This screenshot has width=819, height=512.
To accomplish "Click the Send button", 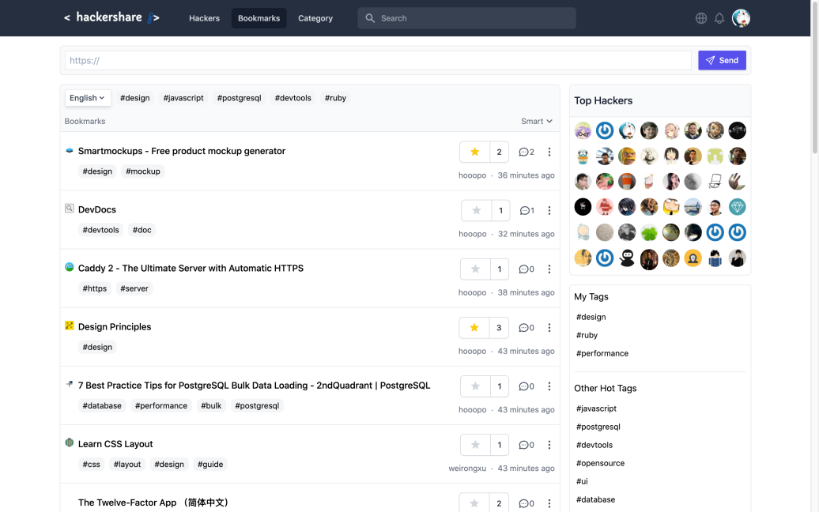I will pos(722,60).
